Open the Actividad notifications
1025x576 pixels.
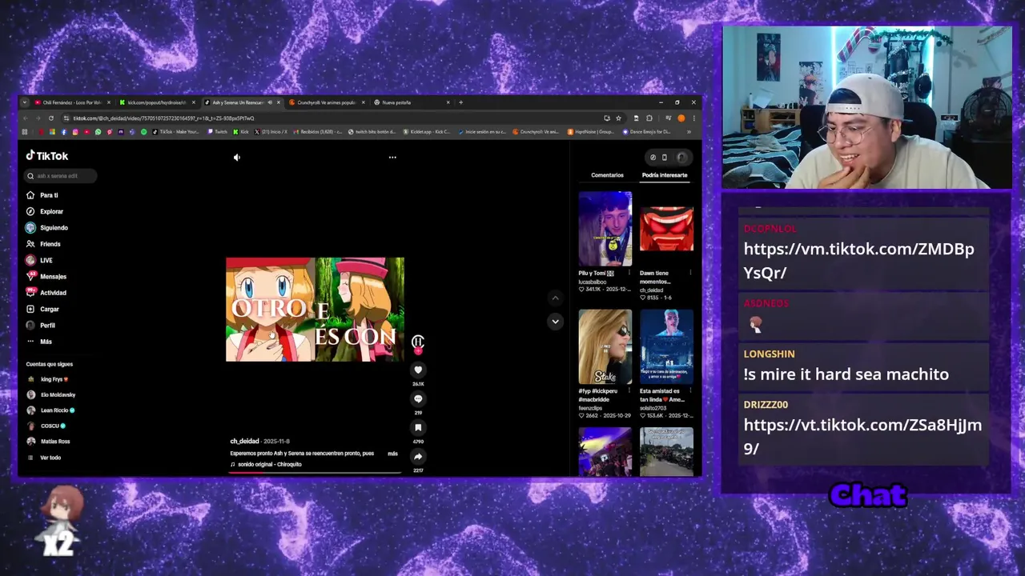point(46,293)
